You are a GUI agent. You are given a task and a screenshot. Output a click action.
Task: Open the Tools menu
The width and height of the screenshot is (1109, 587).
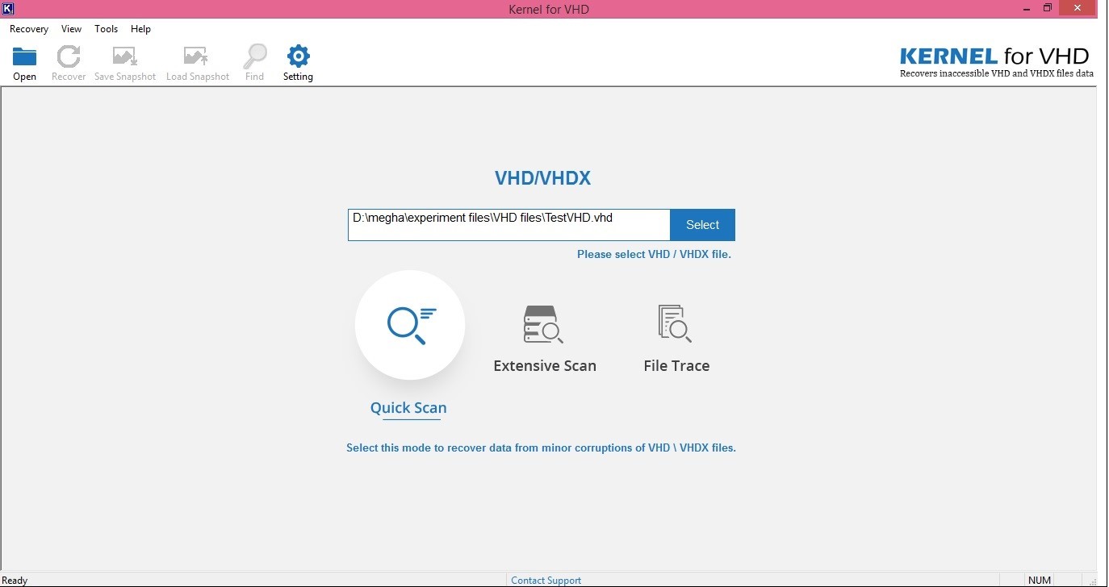pyautogui.click(x=106, y=28)
